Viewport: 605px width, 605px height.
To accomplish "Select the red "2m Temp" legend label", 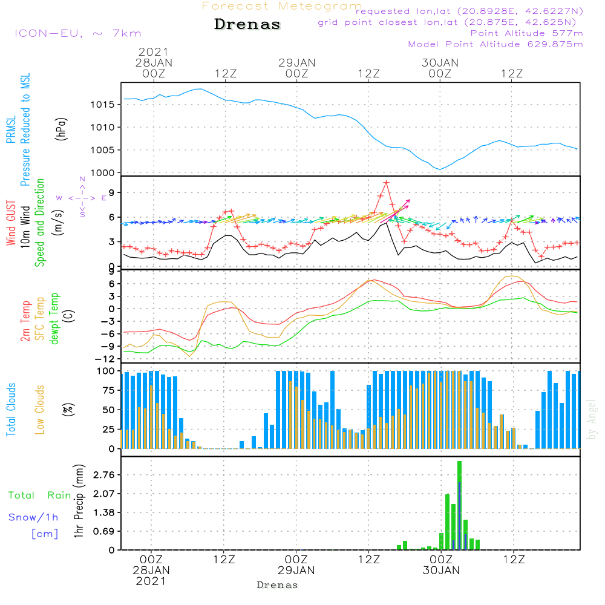I will coord(25,321).
